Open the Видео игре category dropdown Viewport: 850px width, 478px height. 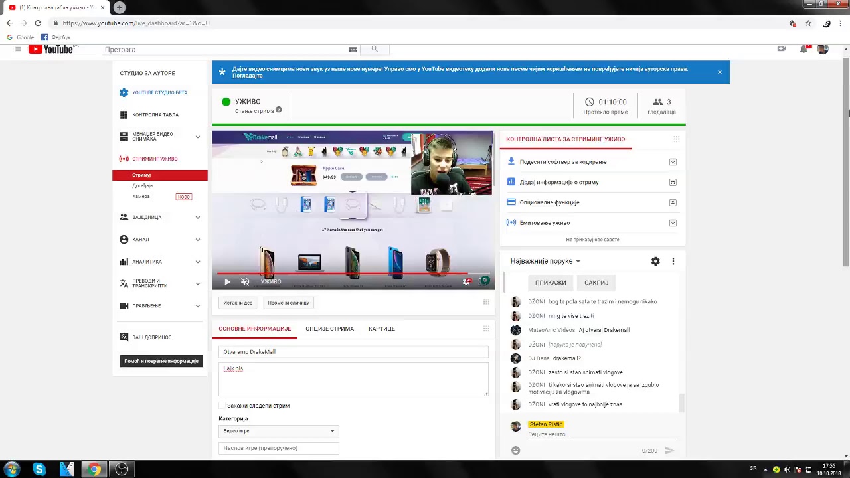coord(278,431)
